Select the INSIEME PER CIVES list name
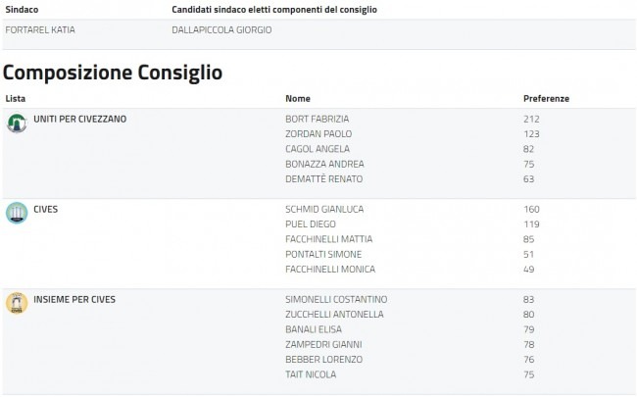 (x=74, y=299)
